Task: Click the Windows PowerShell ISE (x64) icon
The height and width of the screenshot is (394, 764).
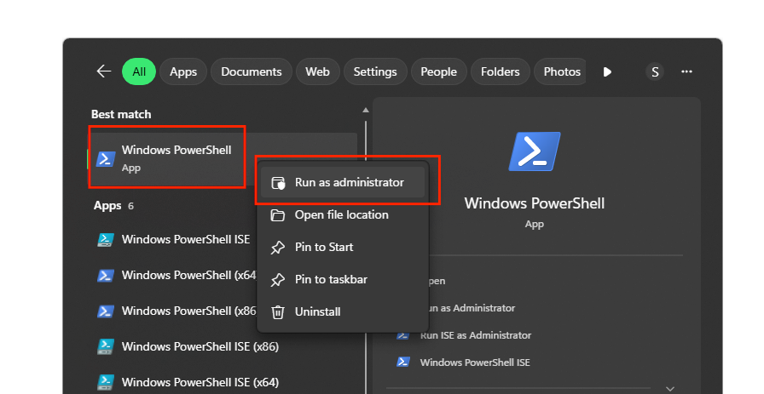Action: pyautogui.click(x=106, y=381)
